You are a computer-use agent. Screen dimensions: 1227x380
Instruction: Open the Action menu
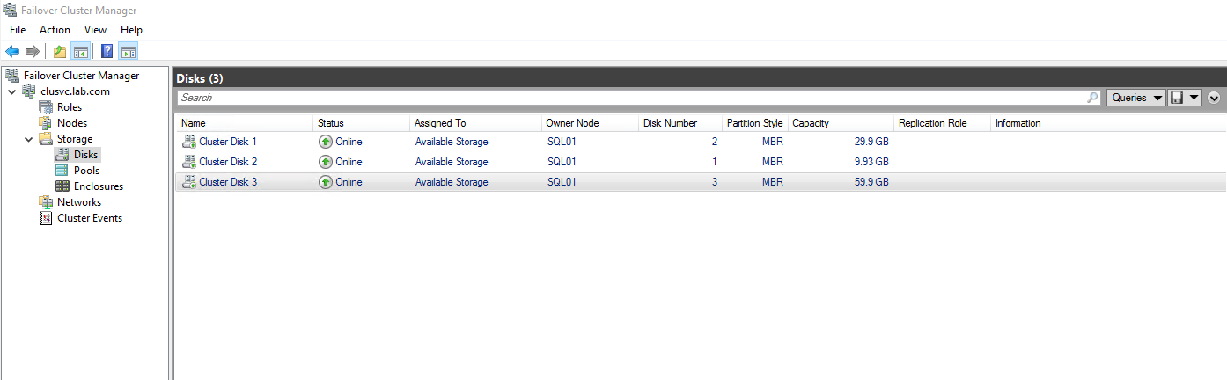[x=55, y=30]
